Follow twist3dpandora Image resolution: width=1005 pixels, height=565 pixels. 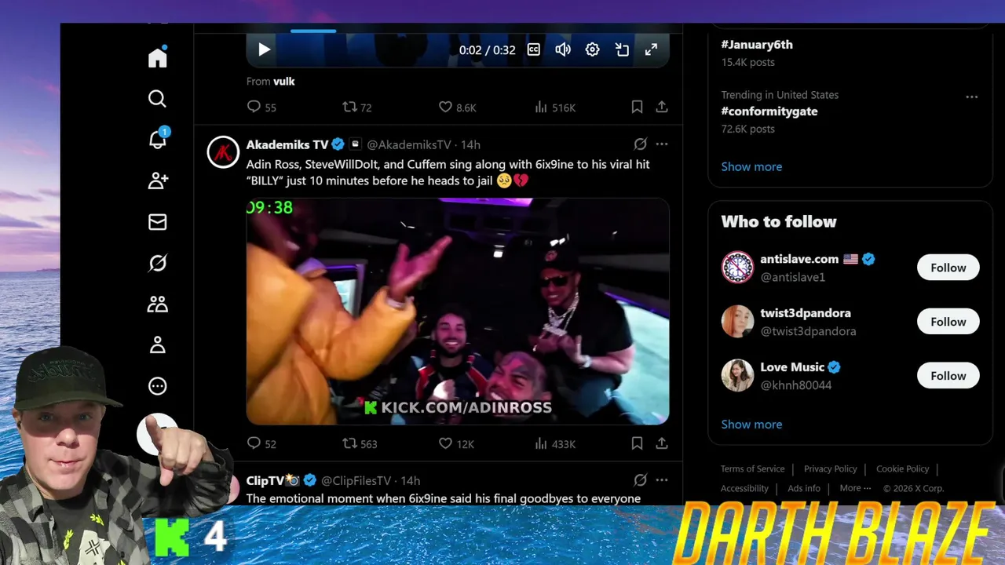[948, 322]
